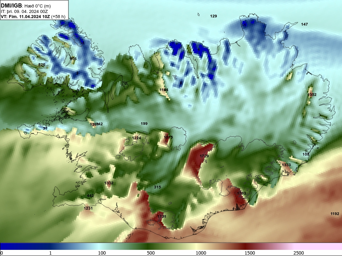Viewport: 342px width, 256px height.
Task: Select the 442 height label
Action: coord(90,196)
